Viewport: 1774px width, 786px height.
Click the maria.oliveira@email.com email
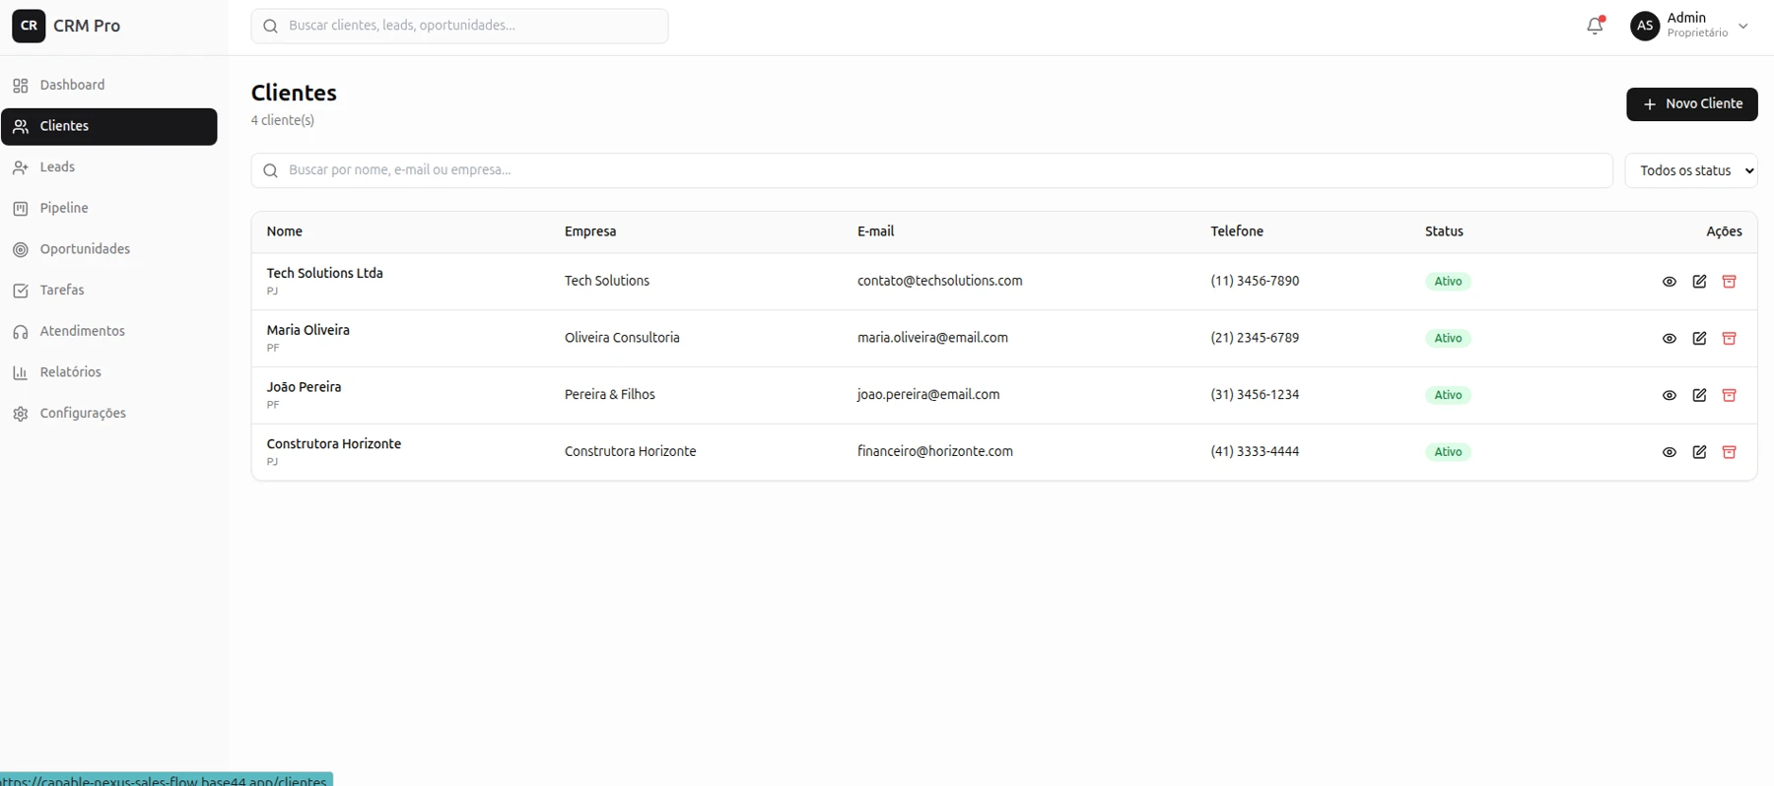coord(932,338)
